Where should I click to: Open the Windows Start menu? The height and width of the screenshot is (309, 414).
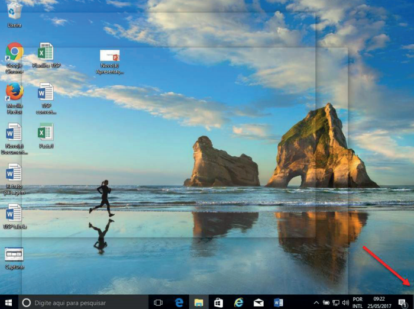click(9, 302)
